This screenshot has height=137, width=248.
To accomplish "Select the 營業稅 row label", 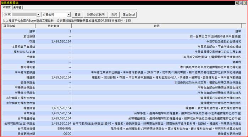I will click(x=31, y=62).
